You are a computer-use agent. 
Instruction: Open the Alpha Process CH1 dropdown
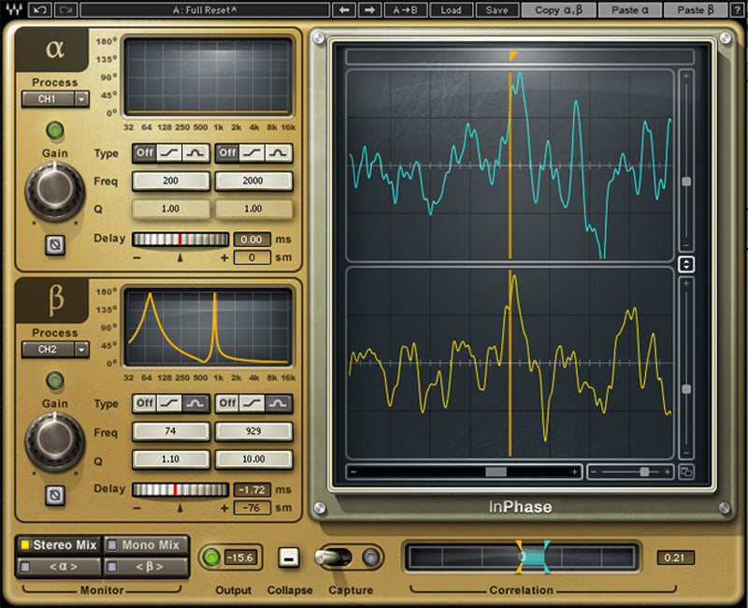point(54,100)
